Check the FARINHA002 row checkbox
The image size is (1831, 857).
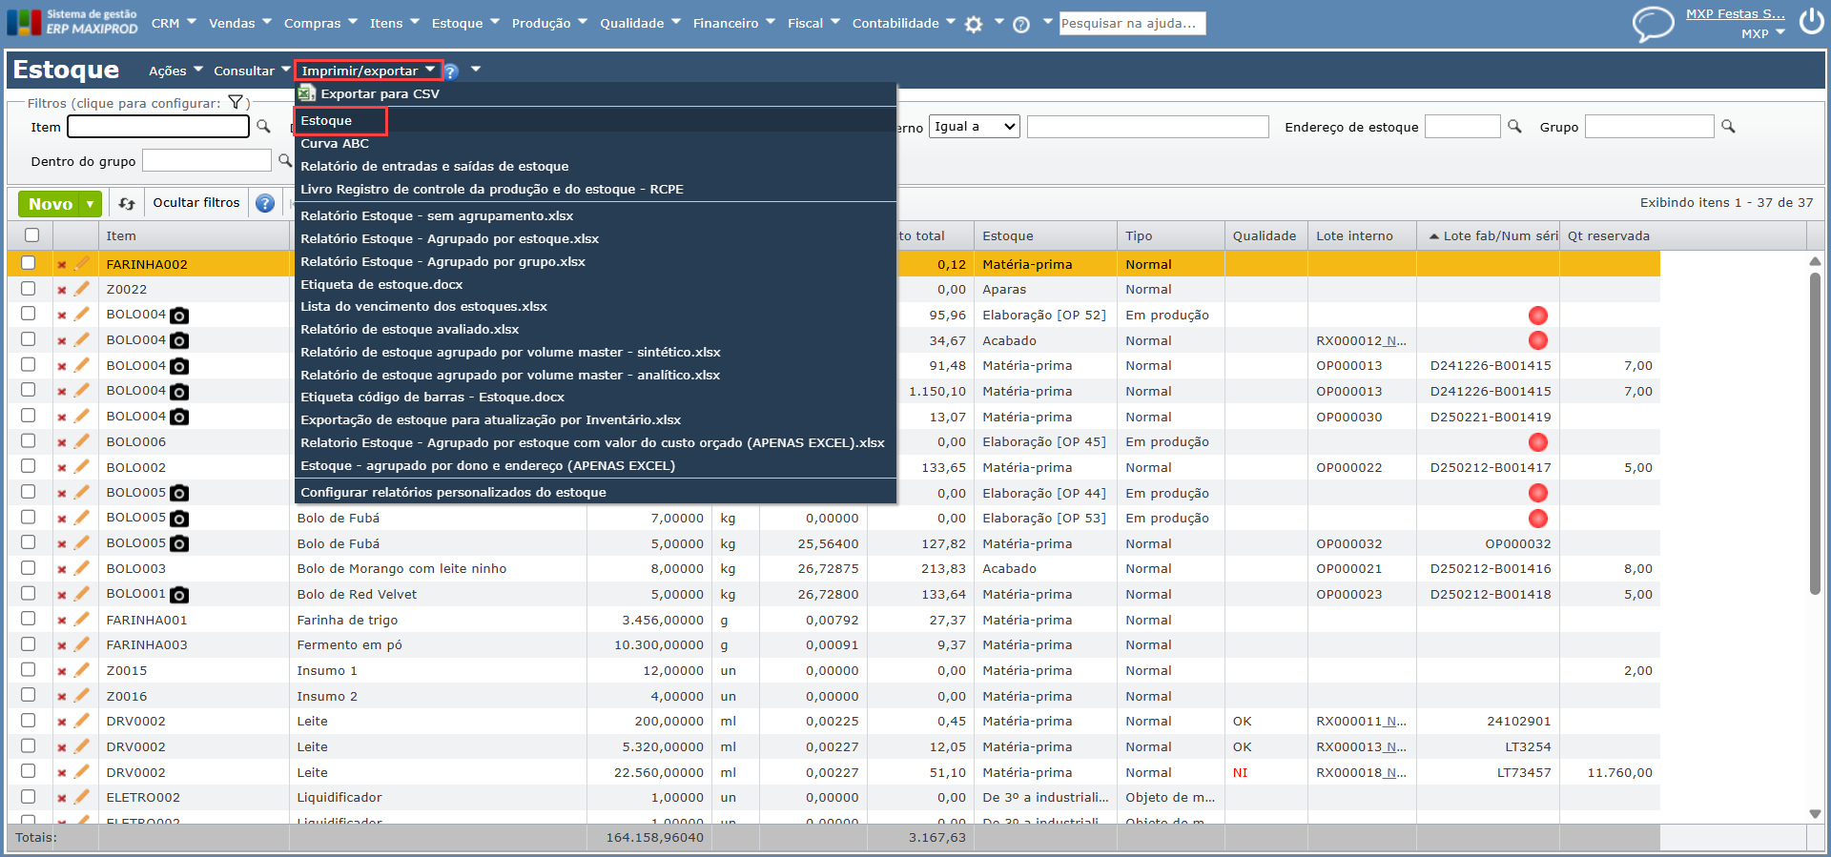pyautogui.click(x=29, y=264)
